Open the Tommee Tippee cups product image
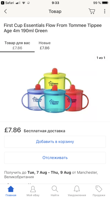Screen dimensions: 110x197 click(55, 90)
